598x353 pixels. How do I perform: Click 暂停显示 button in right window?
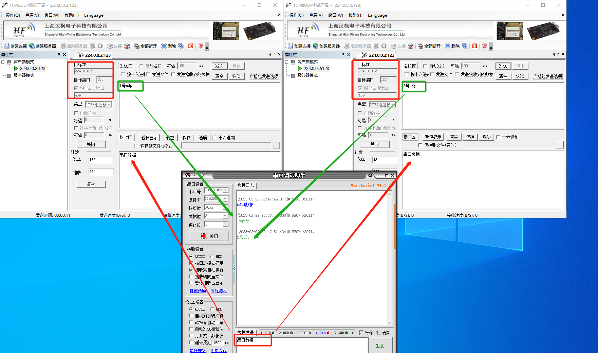[433, 137]
